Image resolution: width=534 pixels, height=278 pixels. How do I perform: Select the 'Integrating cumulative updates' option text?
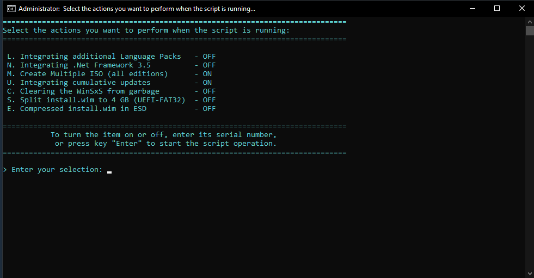[x=85, y=83]
